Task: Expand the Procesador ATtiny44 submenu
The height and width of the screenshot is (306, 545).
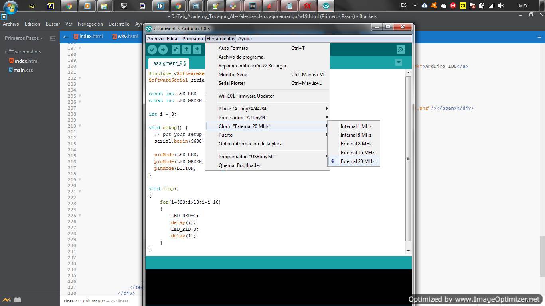Action: tap(267, 118)
